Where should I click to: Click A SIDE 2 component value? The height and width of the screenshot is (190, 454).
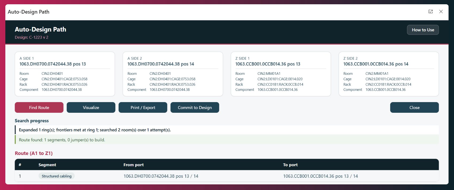coord(170,90)
